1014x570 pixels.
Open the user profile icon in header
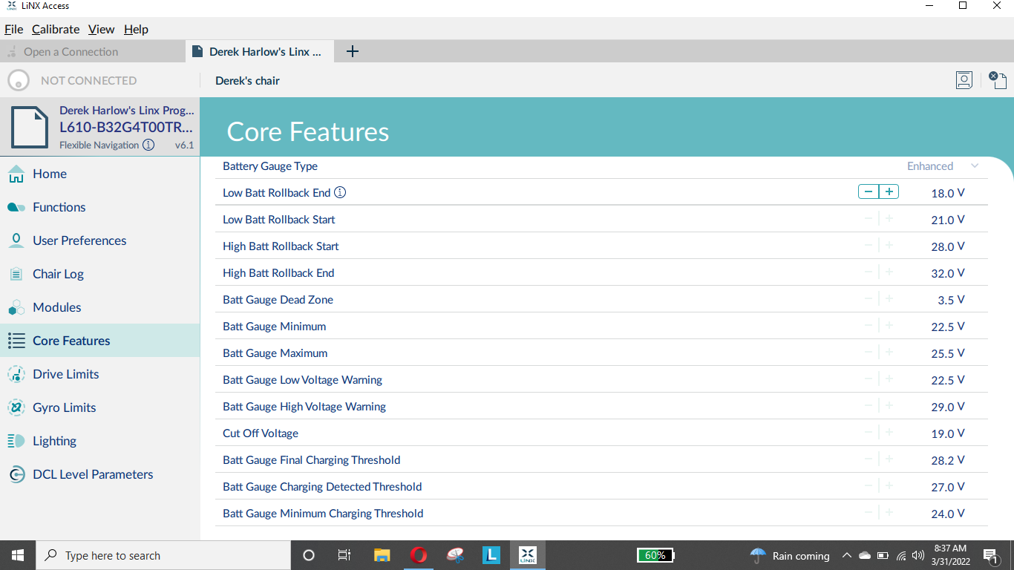(x=964, y=80)
